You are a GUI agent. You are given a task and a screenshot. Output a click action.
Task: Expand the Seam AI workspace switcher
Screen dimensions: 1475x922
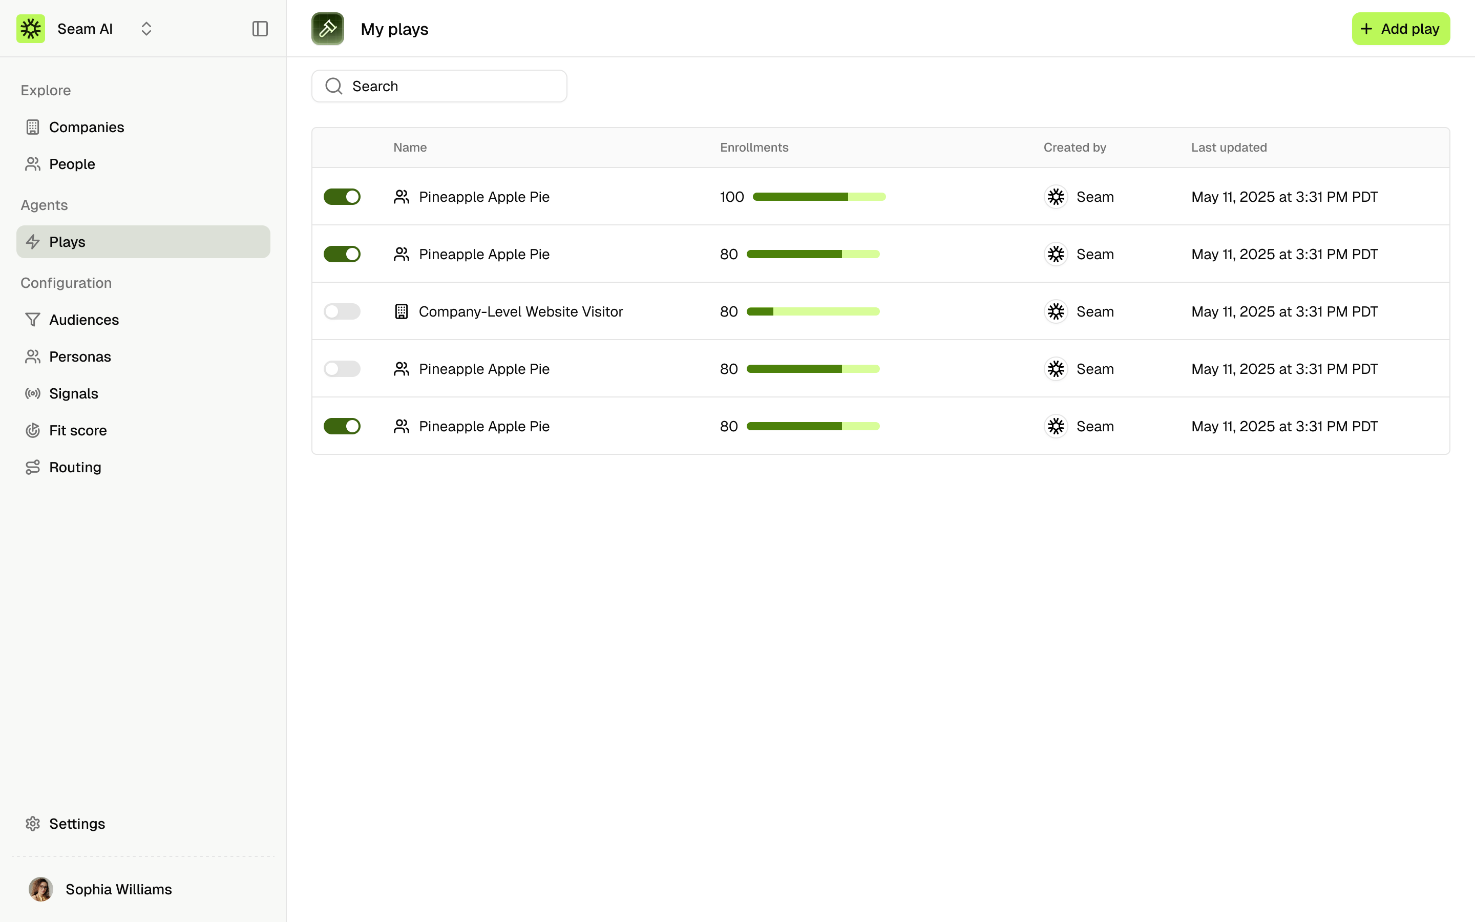point(146,29)
